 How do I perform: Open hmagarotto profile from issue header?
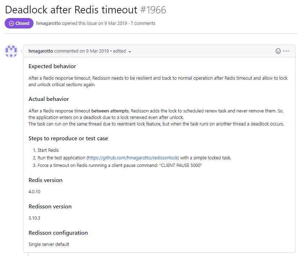[48, 23]
